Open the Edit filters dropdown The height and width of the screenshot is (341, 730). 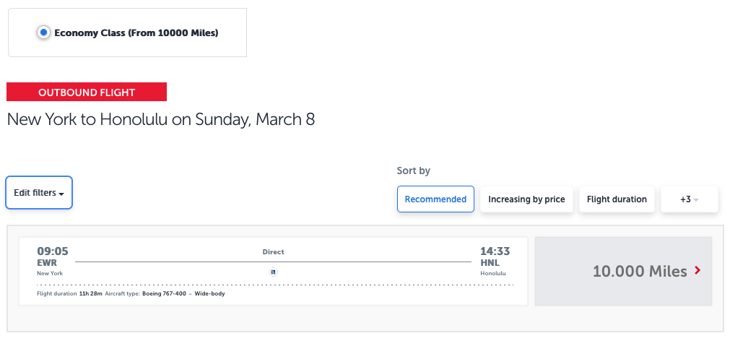click(x=39, y=193)
